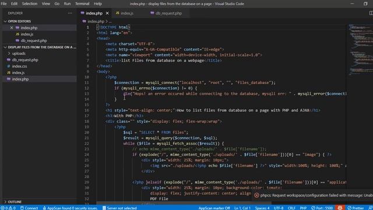Open the Edit menu
This screenshot has width=373, height=210.
click(14, 3)
